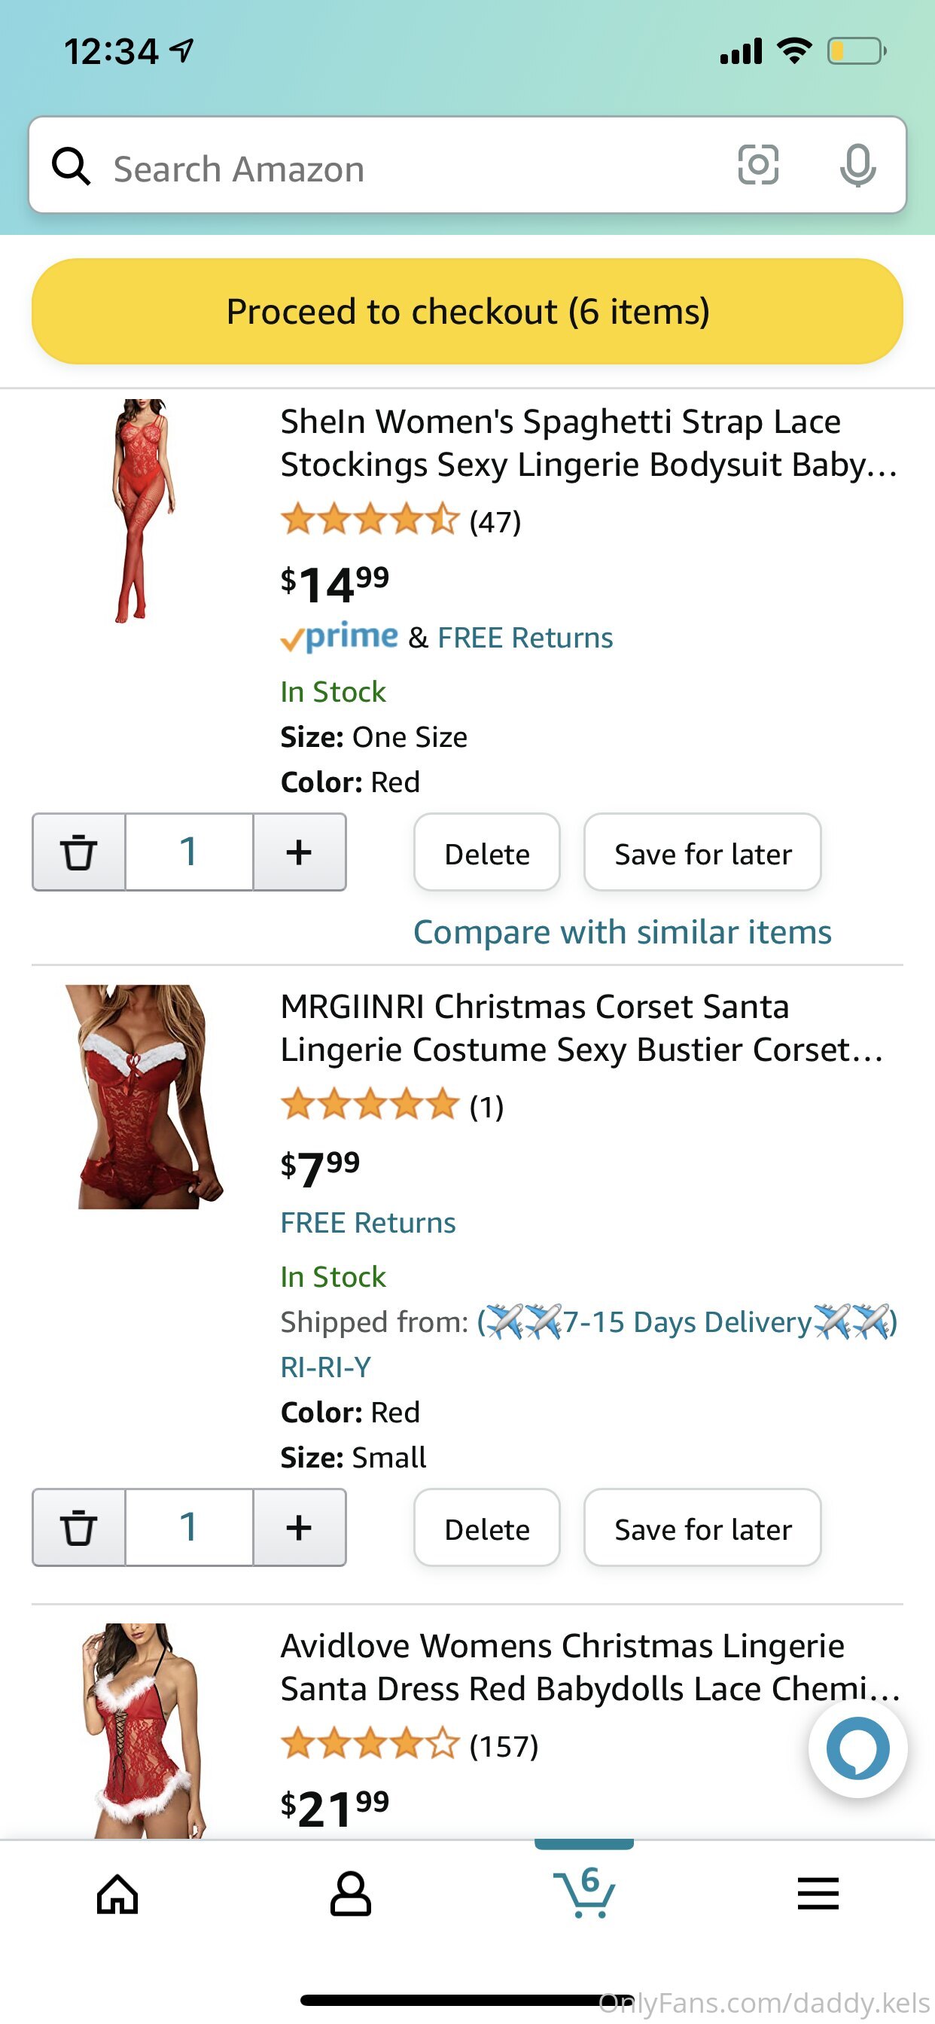
Task: Open the cart tab showing 6
Action: [x=583, y=1892]
